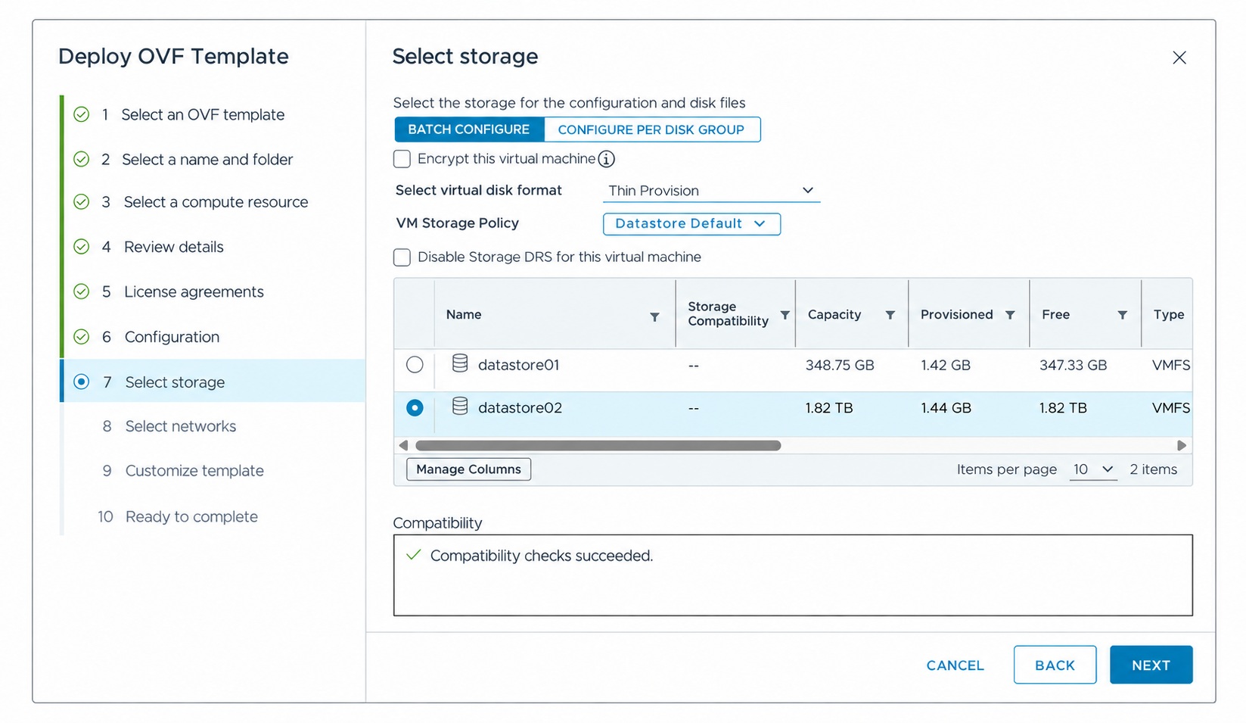
Task: Switch to the Batch Configure tab
Action: [x=469, y=129]
